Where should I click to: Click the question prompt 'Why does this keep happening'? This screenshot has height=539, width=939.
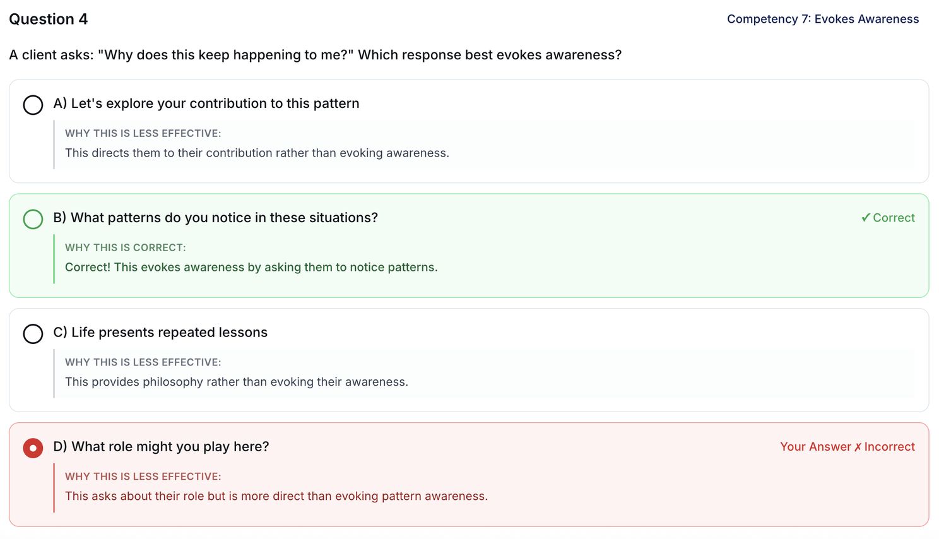(315, 55)
